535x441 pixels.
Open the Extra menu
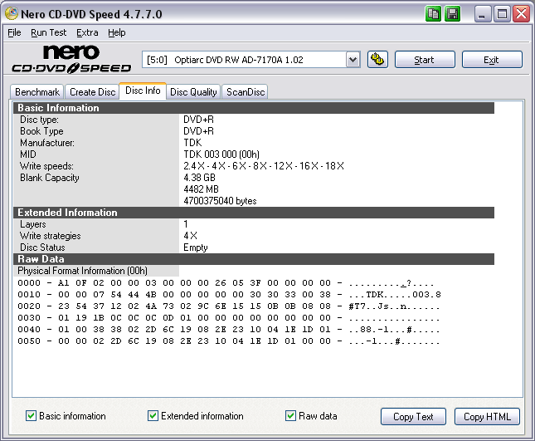click(87, 32)
